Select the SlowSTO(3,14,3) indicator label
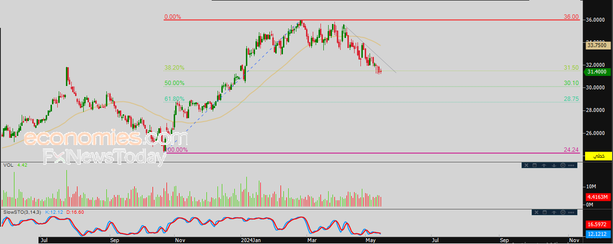Image resolution: width=613 pixels, height=244 pixels. coord(22,212)
